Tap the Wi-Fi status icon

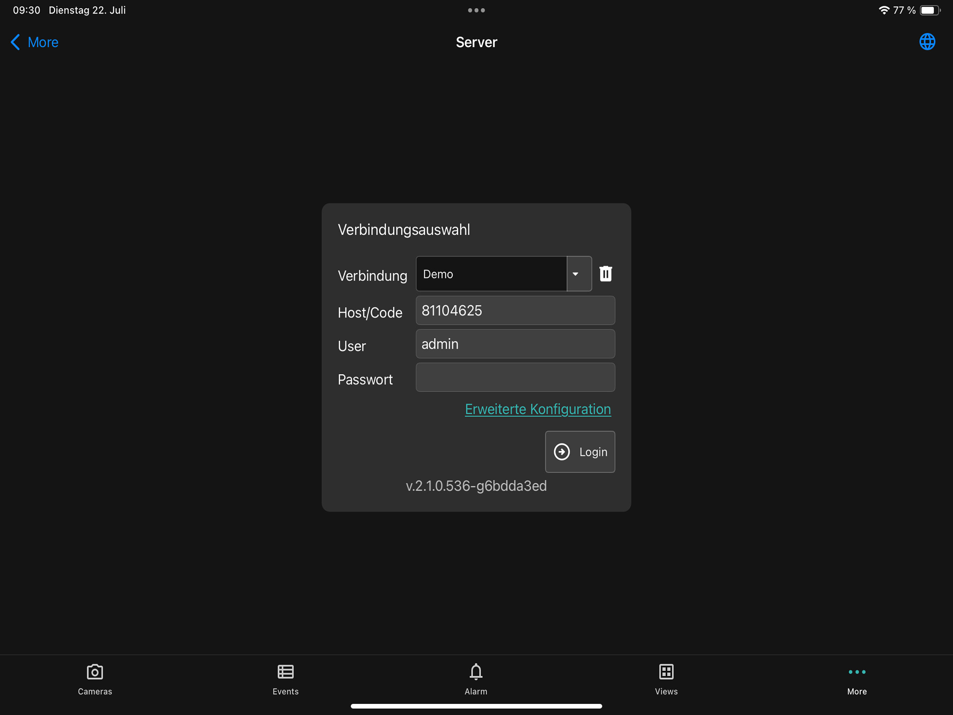pos(884,10)
